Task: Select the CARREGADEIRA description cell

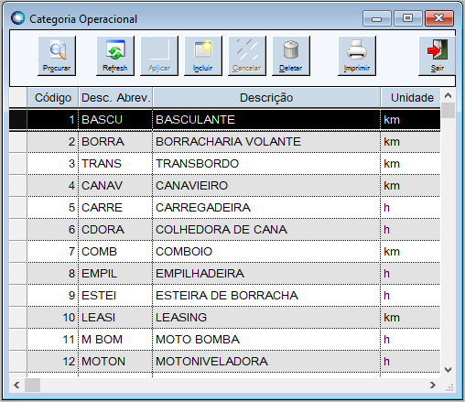Action: tap(266, 208)
